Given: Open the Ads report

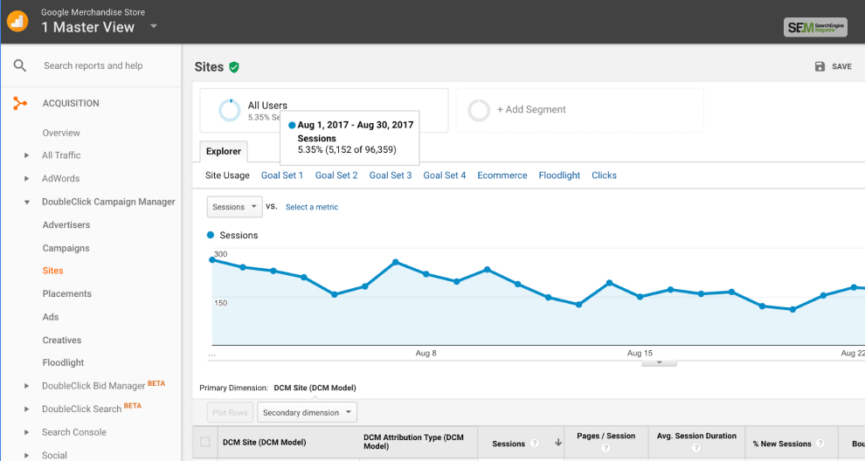Looking at the screenshot, I should point(50,317).
